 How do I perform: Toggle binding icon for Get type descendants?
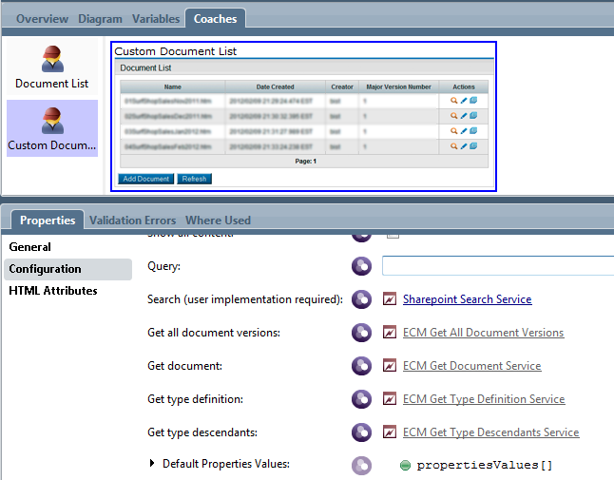361,432
